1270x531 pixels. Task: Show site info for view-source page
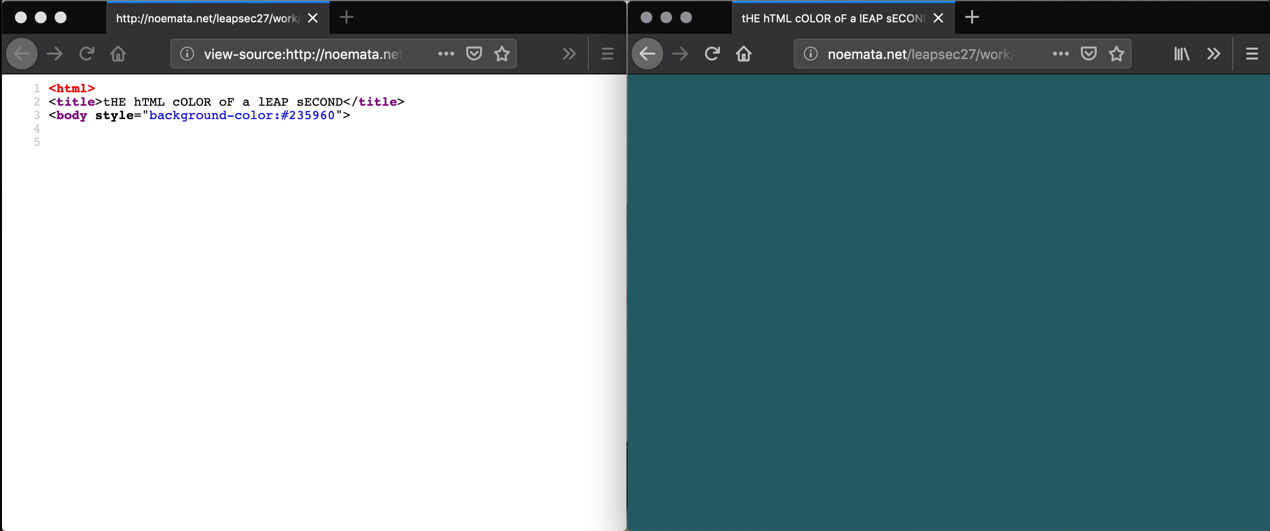tap(187, 54)
